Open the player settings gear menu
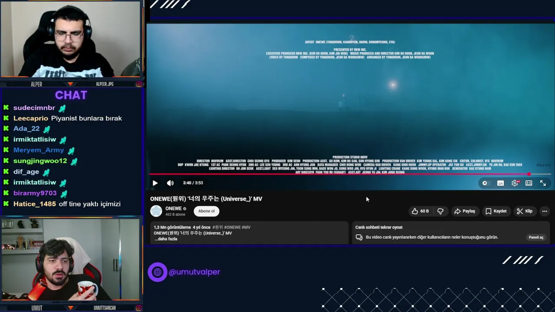The image size is (555, 312). coord(515,183)
